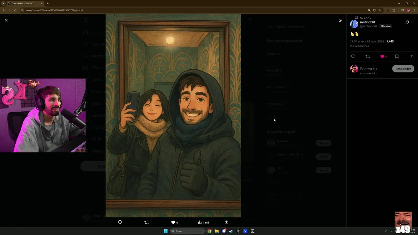Close the photo viewer with X
The image size is (418, 235).
coord(6,20)
